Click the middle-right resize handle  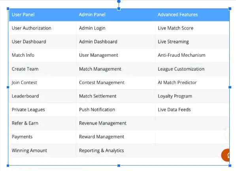(230, 87)
